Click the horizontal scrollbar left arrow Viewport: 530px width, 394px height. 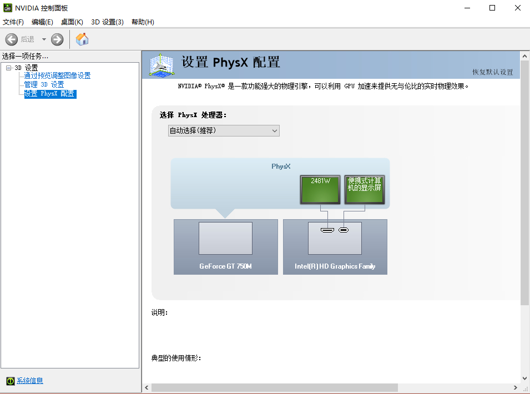pos(147,387)
